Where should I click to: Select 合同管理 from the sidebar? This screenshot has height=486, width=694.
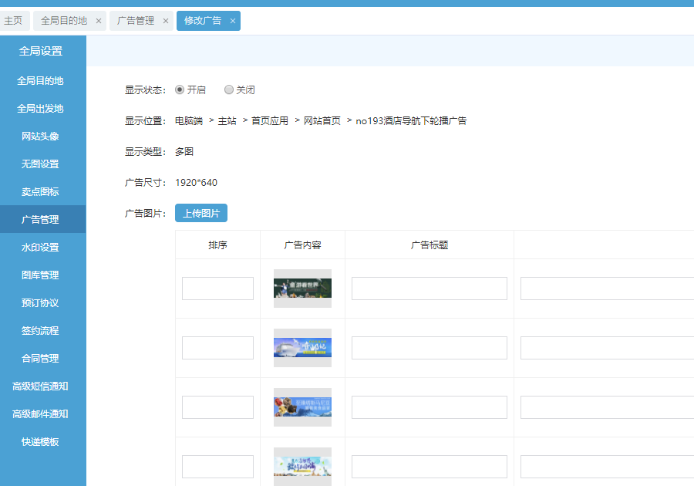pos(40,358)
